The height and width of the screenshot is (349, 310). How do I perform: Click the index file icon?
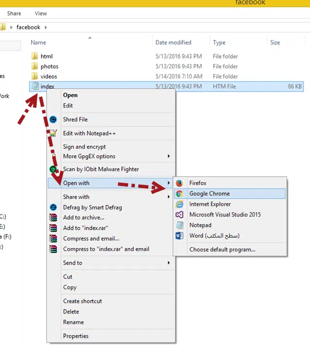point(35,86)
